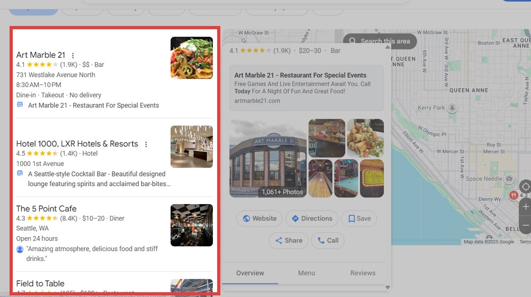The height and width of the screenshot is (297, 531).
Task: Open the Art Marble 21 building photo with 1,061+ Photos
Action: (268, 158)
